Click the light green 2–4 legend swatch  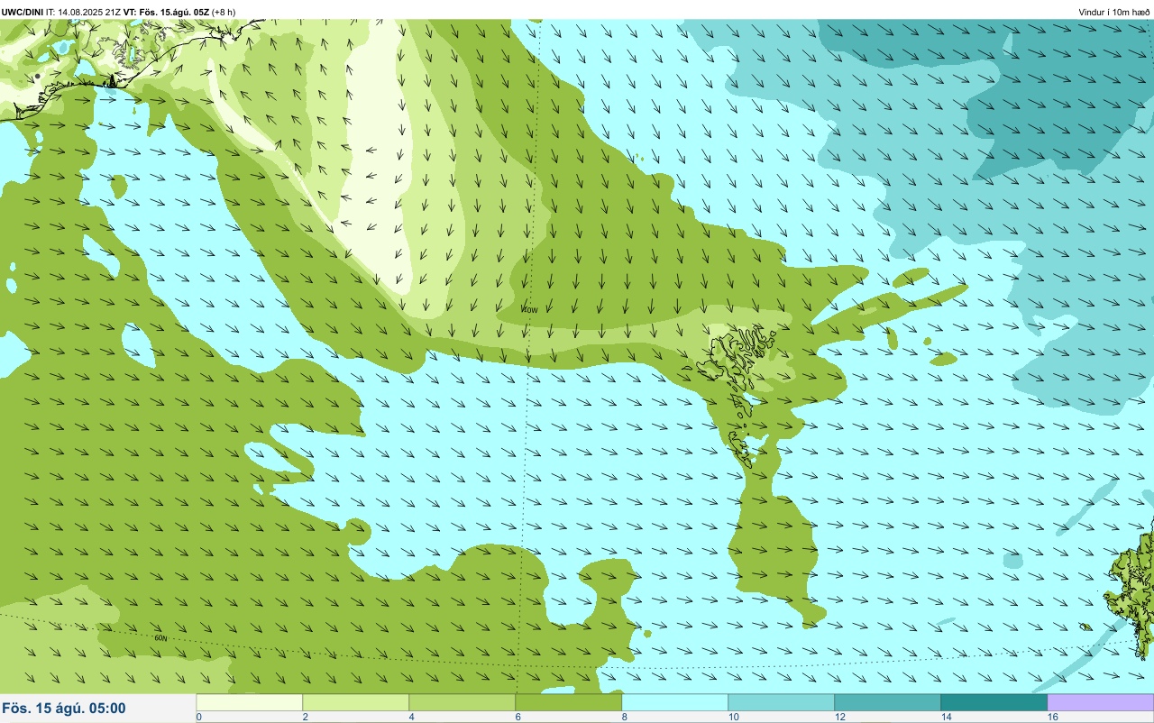[x=356, y=702]
